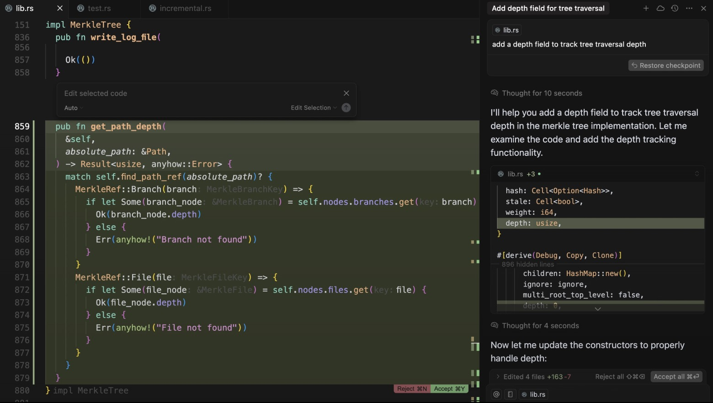Expand the 'Thought for 10 seconds' section
Image resolution: width=713 pixels, height=403 pixels.
coord(542,93)
